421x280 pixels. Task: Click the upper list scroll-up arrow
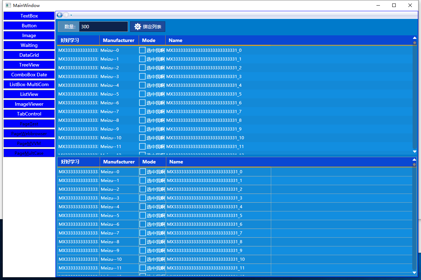pyautogui.click(x=415, y=38)
